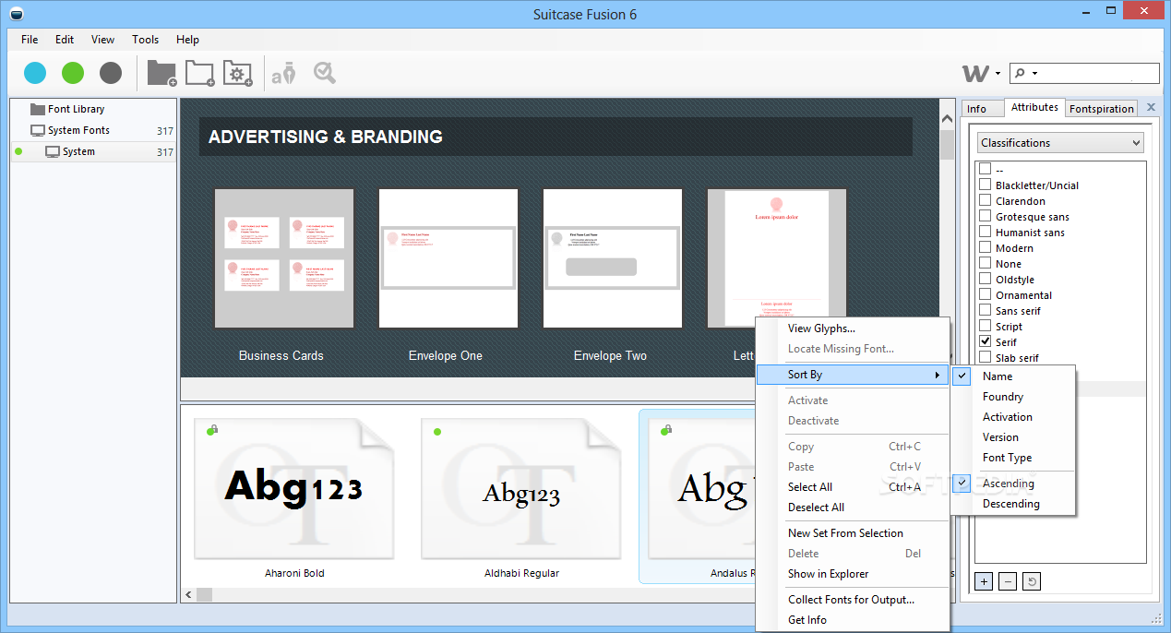This screenshot has width=1171, height=633.
Task: Choose Show in Explorer
Action: point(853,574)
